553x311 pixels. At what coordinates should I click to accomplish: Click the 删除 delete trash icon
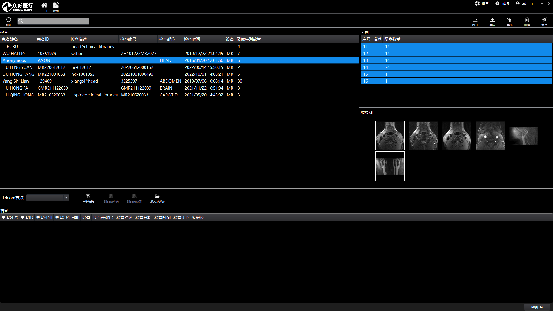(527, 22)
